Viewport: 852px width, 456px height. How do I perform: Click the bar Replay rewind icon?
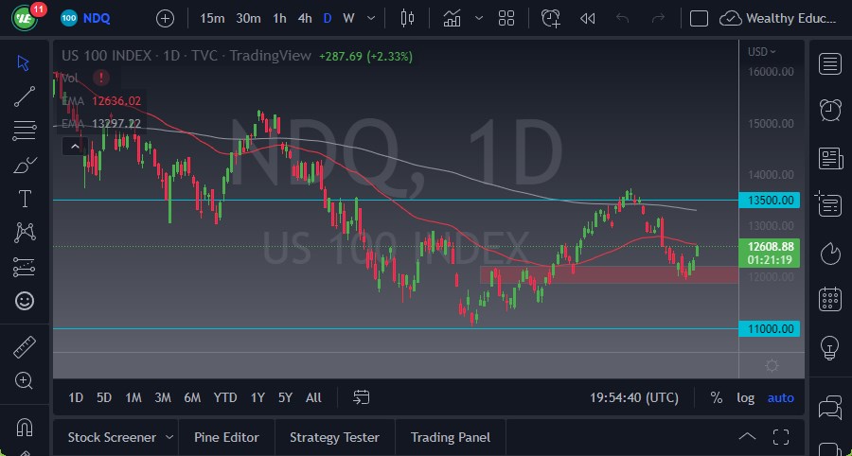587,18
